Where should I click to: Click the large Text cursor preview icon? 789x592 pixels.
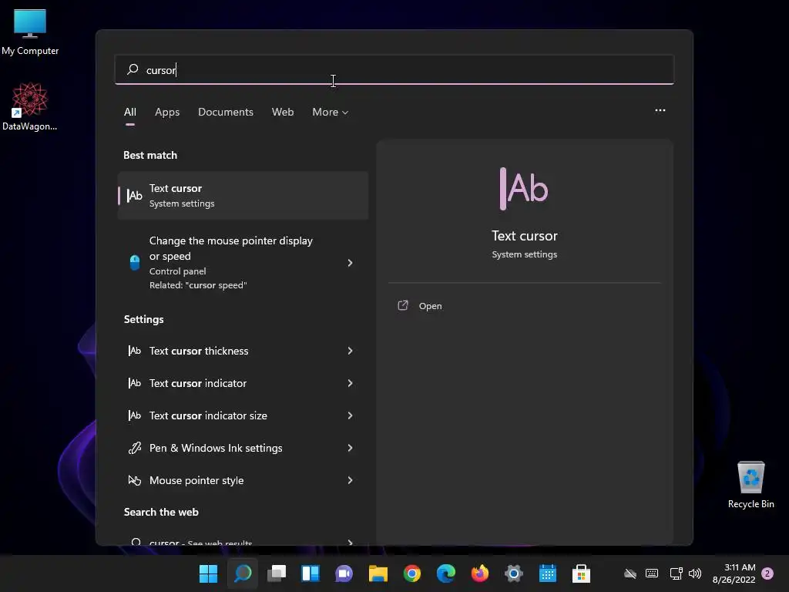pos(524,188)
